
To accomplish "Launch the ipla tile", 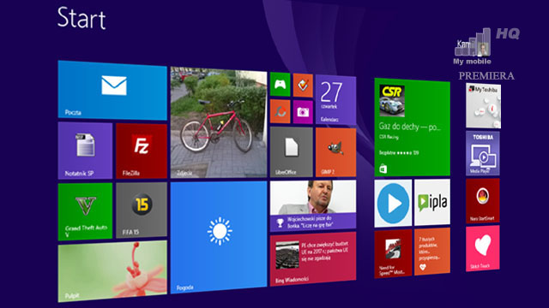I will tap(432, 202).
